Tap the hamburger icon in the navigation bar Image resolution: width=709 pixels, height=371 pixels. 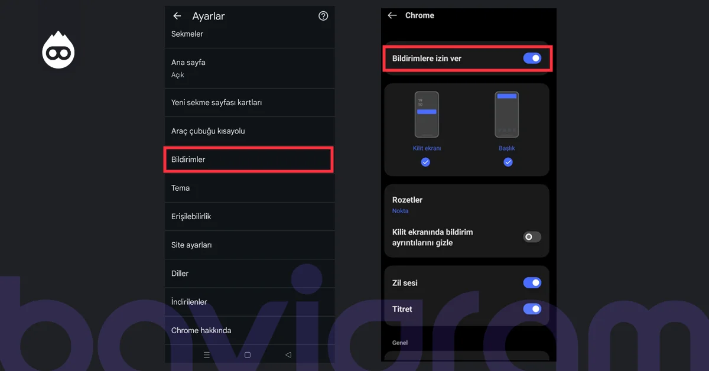pos(206,354)
